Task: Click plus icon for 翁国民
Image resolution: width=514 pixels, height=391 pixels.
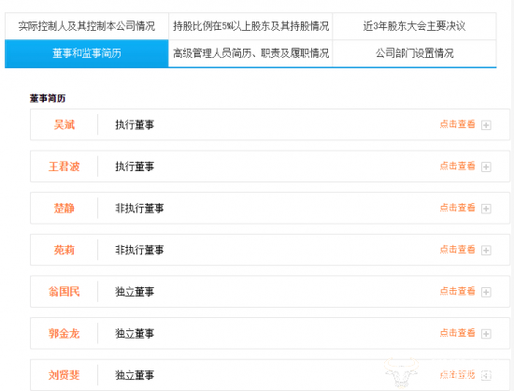Action: 486,292
